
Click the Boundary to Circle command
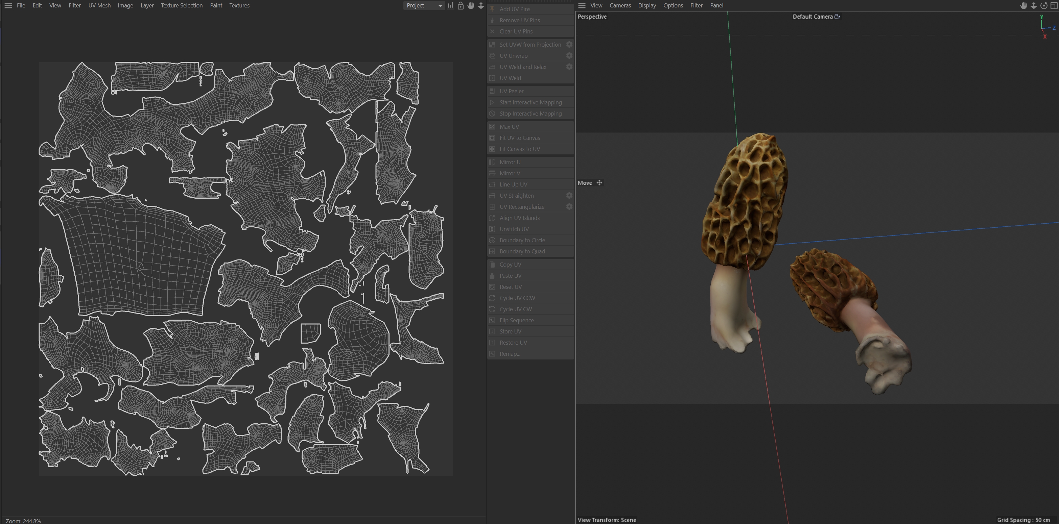click(522, 240)
